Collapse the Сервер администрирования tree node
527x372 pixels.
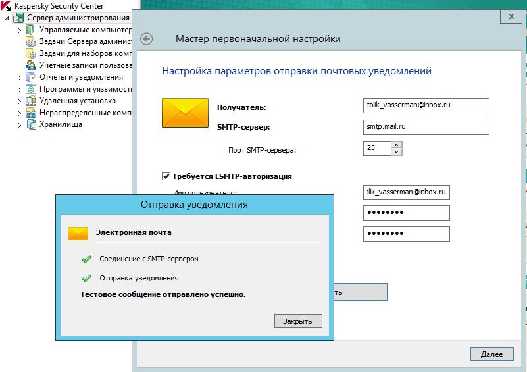tap(7, 18)
